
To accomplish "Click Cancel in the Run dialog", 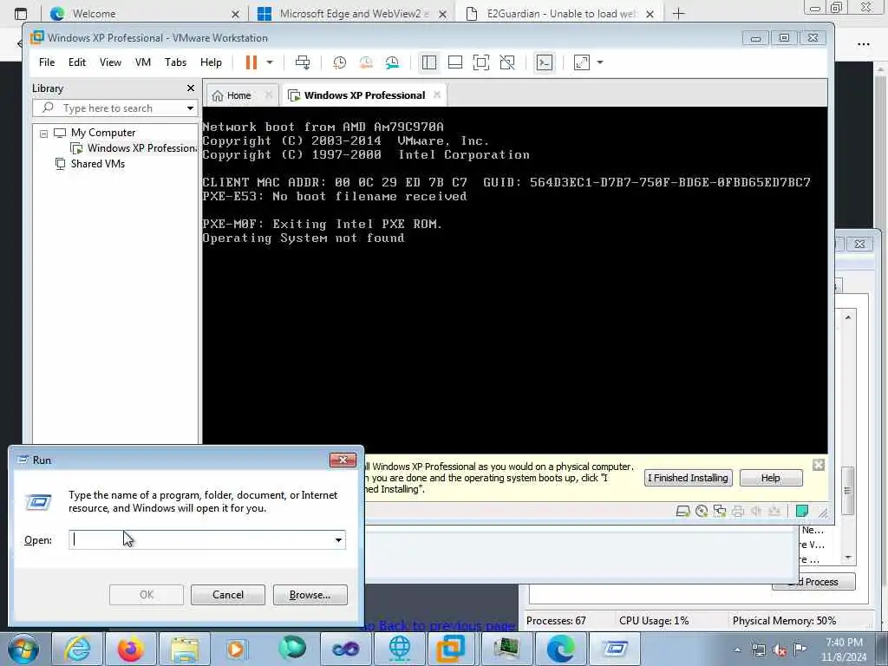I will 228,595.
